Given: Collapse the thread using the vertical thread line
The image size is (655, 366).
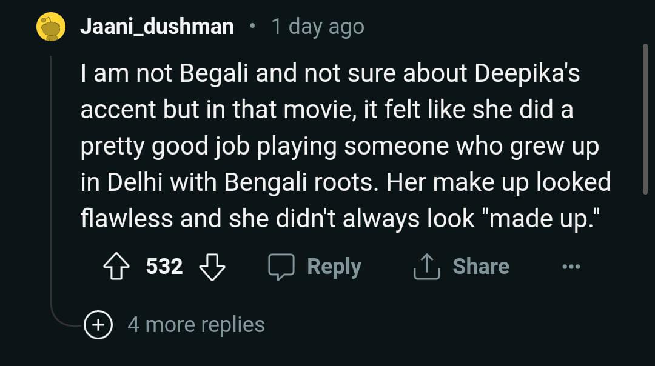Looking at the screenshot, I should coord(52,182).
